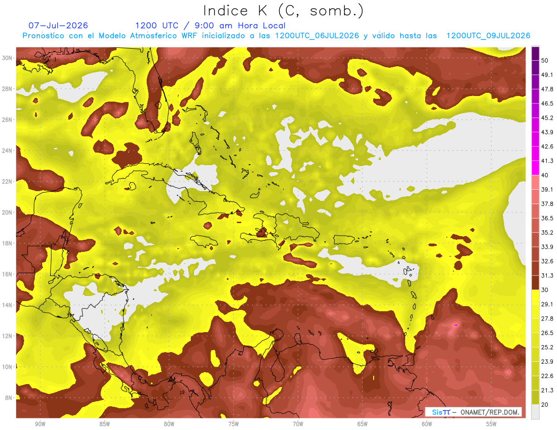Click the '20N' latitude label
Image resolution: width=557 pixels, height=430 pixels.
(7, 212)
